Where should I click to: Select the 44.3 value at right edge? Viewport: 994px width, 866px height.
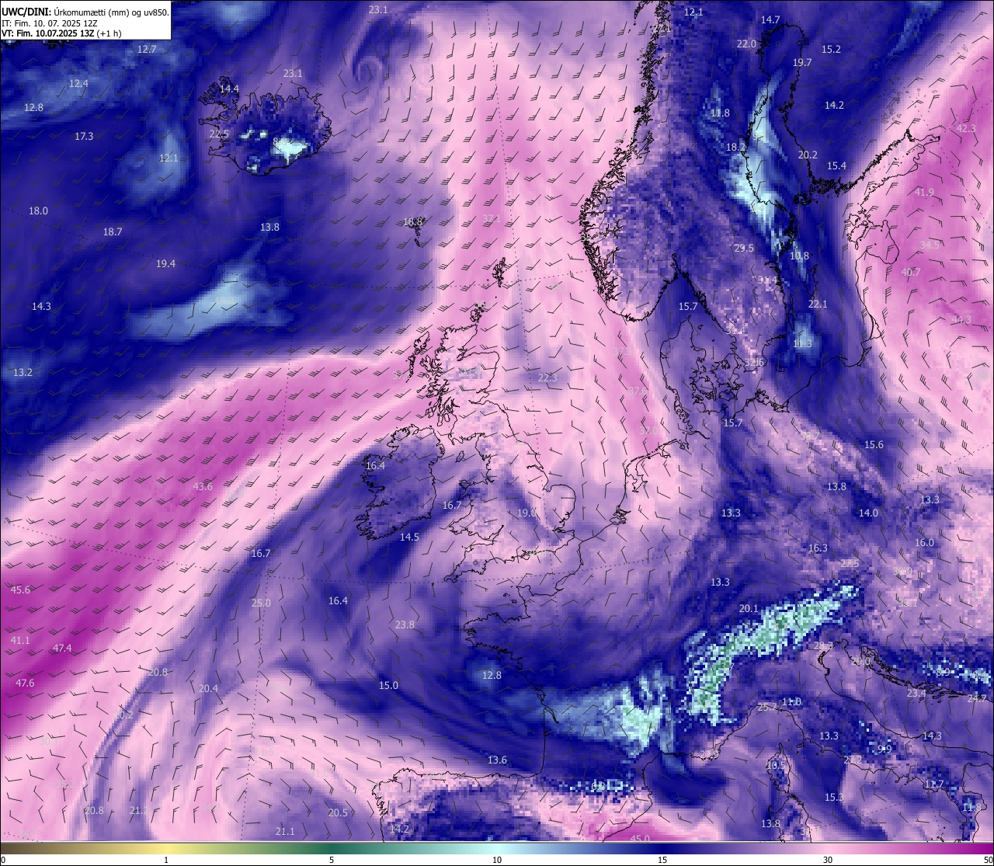point(961,319)
